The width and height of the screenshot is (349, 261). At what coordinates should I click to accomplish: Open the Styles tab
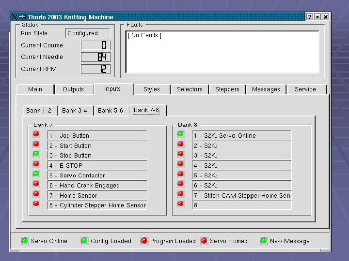pyautogui.click(x=152, y=89)
